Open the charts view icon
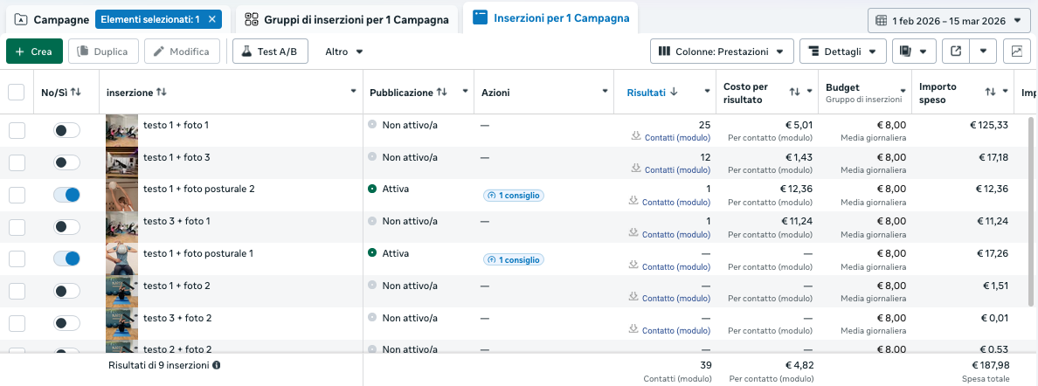 click(x=1017, y=52)
